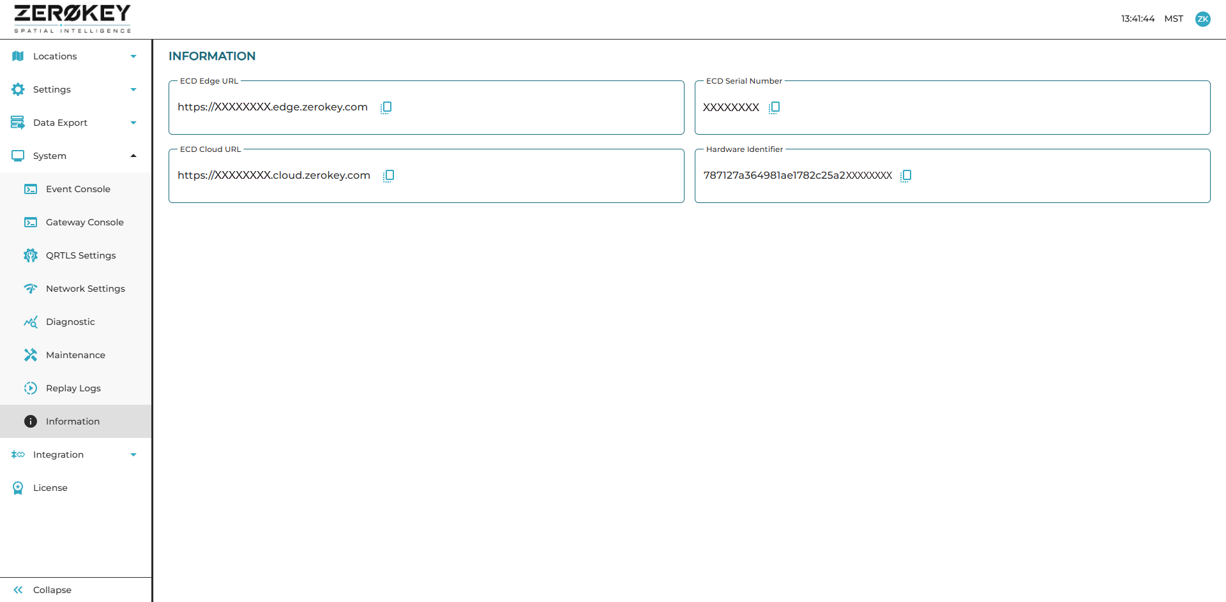Screen dimensions: 1226x602
Task: Go to Network Settings
Action: tap(85, 289)
